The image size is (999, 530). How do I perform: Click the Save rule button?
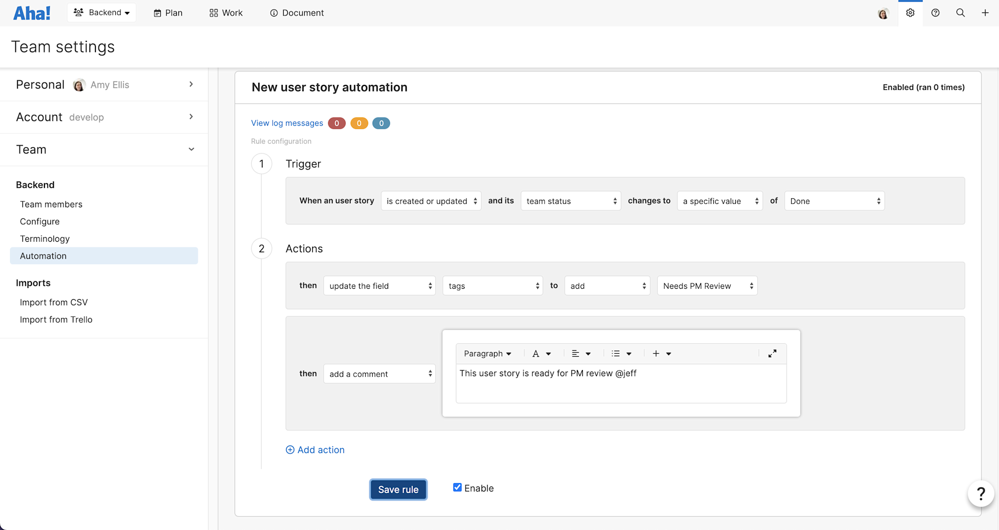pyautogui.click(x=398, y=489)
